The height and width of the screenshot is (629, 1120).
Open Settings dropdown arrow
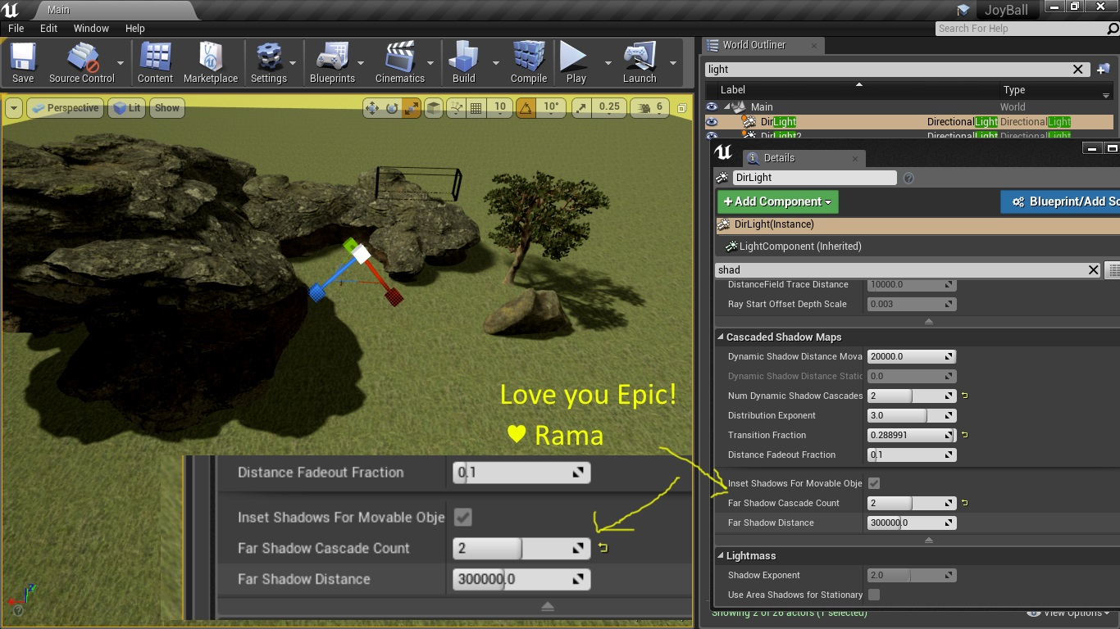pos(293,63)
